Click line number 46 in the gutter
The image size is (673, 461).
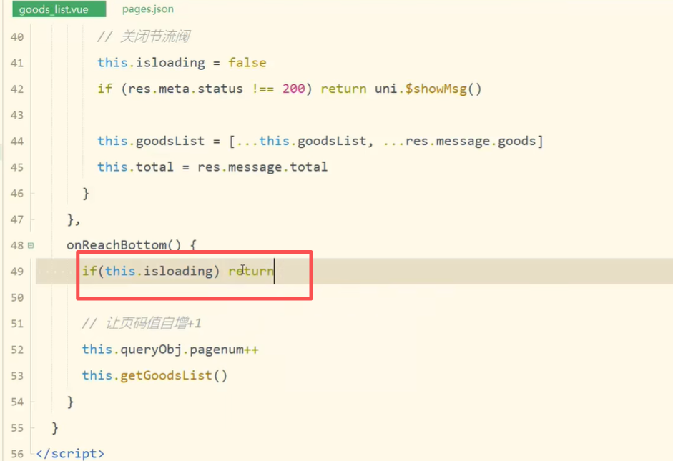[17, 194]
